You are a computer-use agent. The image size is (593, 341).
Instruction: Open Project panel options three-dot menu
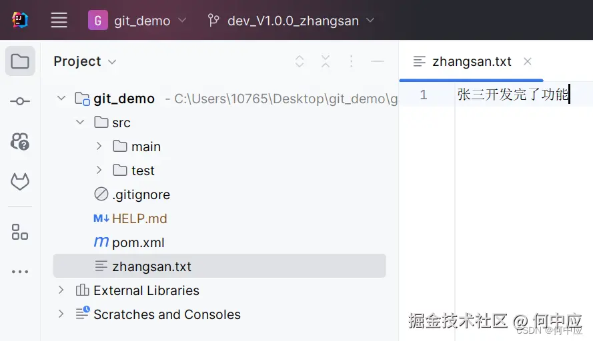[x=352, y=62]
